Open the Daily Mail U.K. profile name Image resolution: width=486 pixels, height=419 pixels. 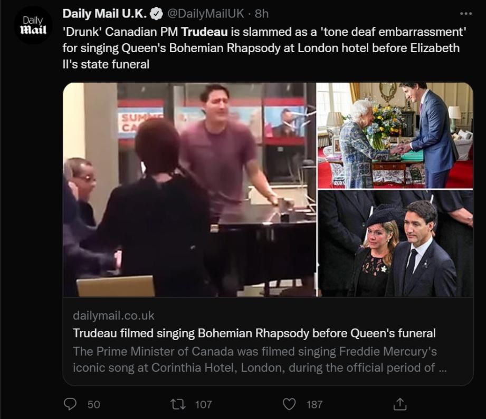[x=104, y=13]
